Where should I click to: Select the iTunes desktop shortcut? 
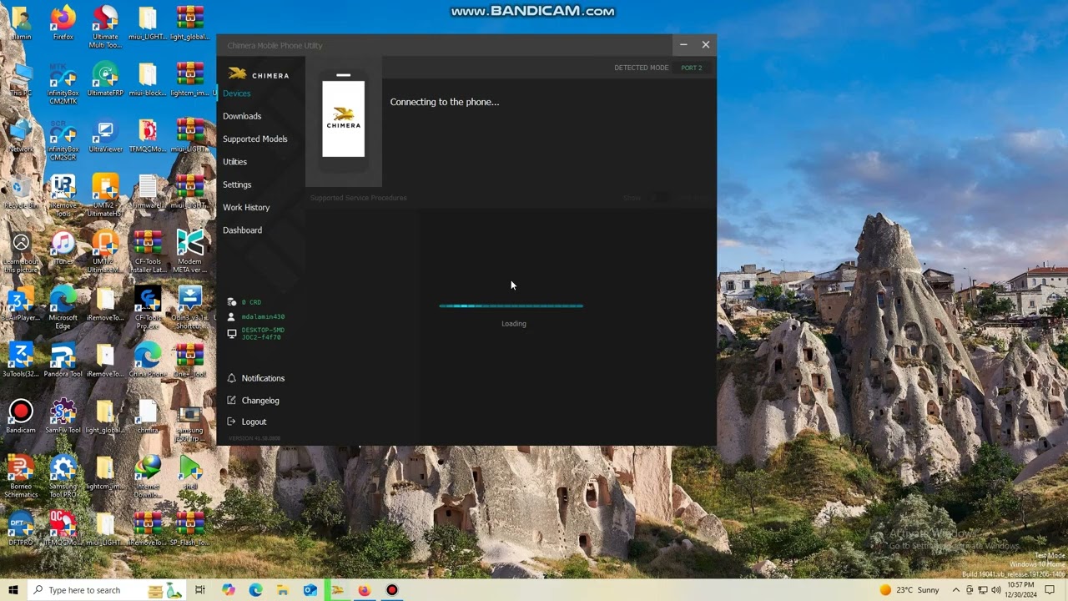63,249
